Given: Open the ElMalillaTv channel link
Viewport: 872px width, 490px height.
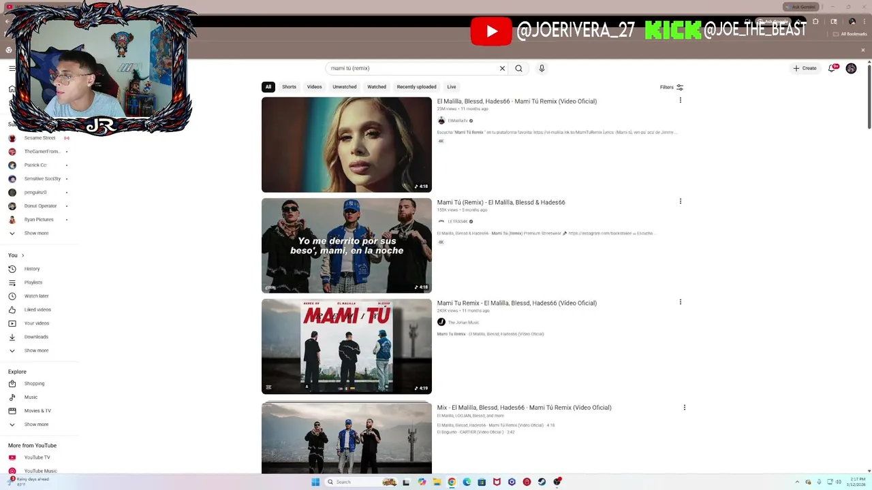Looking at the screenshot, I should pos(457,120).
